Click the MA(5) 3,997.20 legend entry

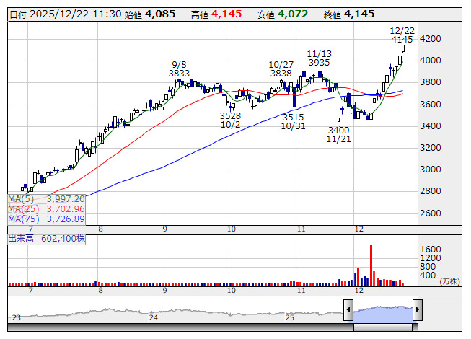pyautogui.click(x=47, y=199)
